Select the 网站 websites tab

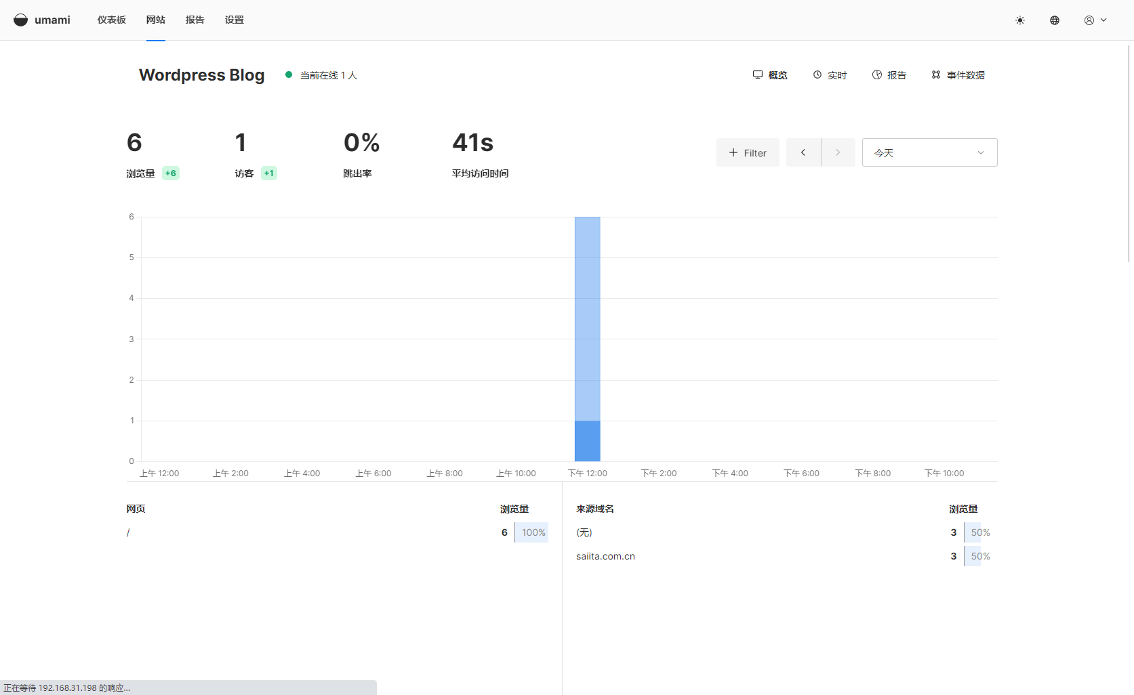point(155,20)
